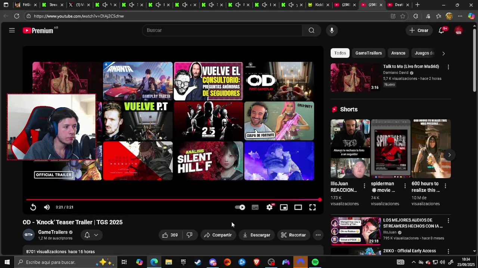478x268 pixels.
Task: Play the Spiderman short thumbnail
Action: pyautogui.click(x=391, y=149)
